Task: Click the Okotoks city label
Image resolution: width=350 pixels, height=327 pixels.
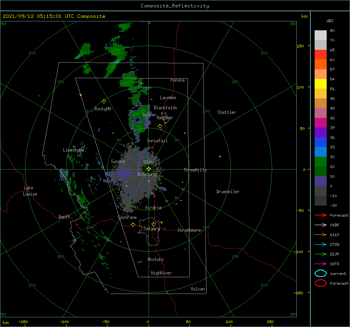Action: pyautogui.click(x=156, y=259)
